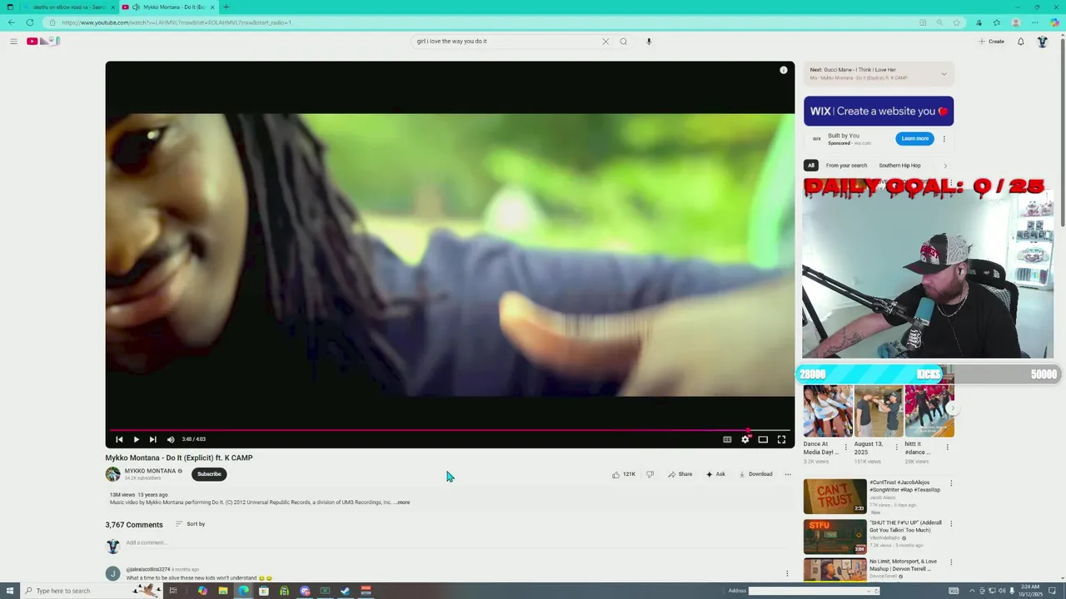Screen dimensions: 1066x599
Task: Open Wix ad options menu
Action: 944,139
